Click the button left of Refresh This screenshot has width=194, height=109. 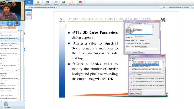pos(3,23)
